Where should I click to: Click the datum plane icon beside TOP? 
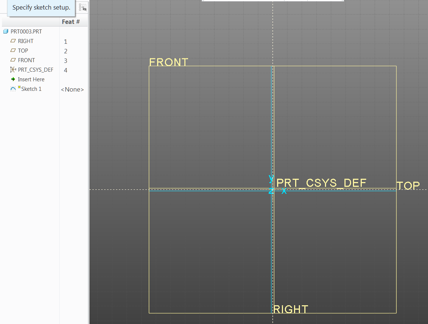coord(13,50)
